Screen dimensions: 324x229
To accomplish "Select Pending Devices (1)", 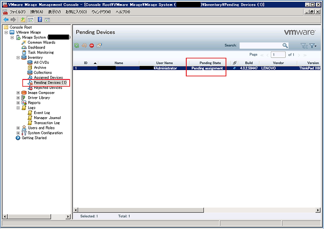I will pyautogui.click(x=50, y=83).
